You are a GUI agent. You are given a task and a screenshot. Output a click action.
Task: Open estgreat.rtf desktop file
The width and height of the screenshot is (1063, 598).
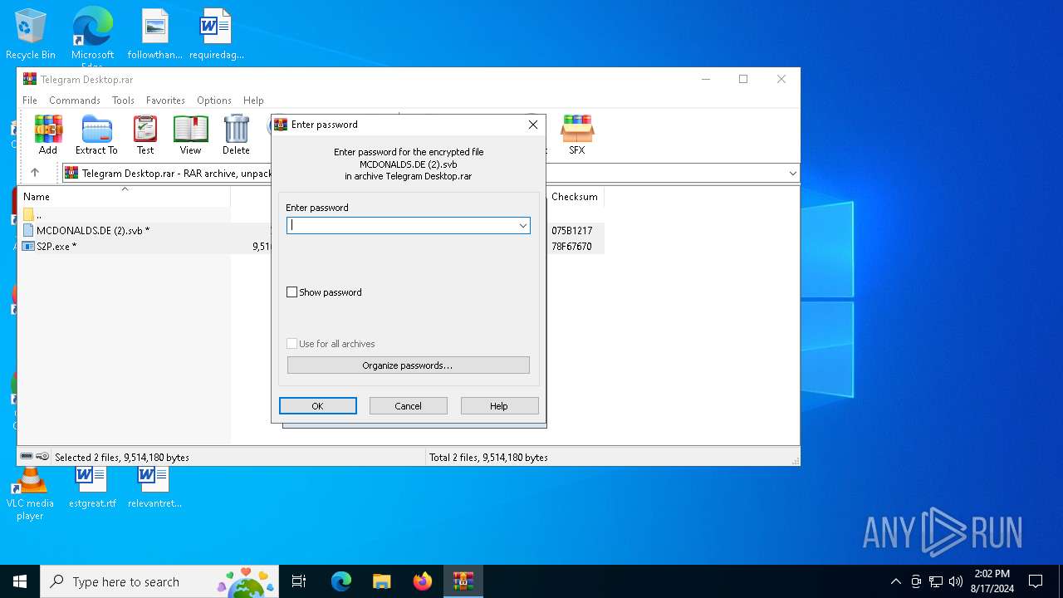click(x=92, y=487)
